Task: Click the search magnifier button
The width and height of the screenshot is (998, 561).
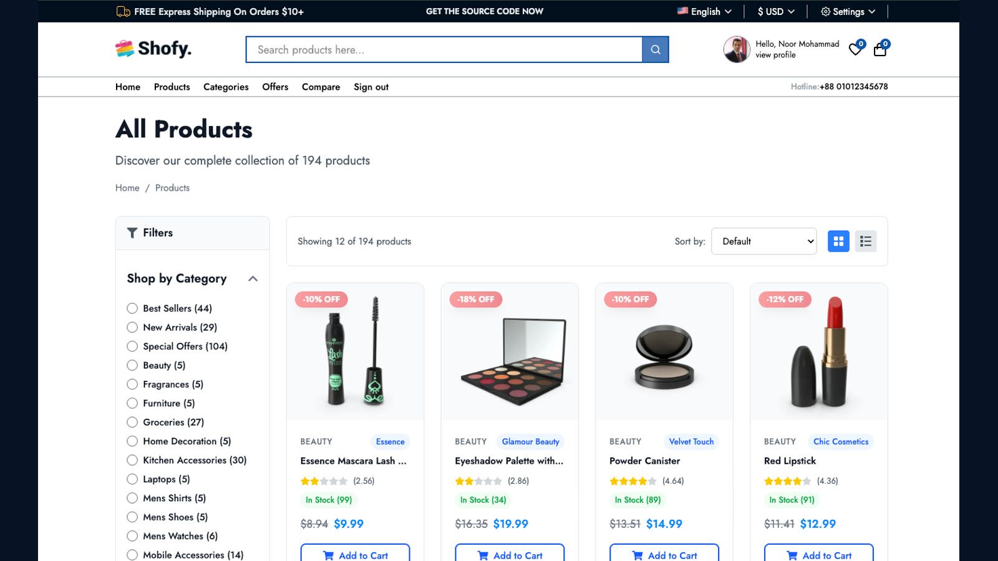Action: (656, 49)
